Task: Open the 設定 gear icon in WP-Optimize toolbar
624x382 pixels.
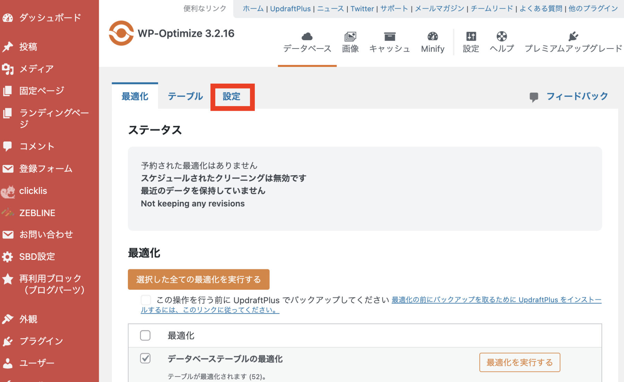Action: pos(470,36)
